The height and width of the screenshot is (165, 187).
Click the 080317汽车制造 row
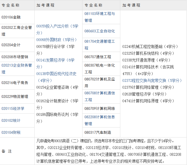pyautogui.click(x=98, y=132)
